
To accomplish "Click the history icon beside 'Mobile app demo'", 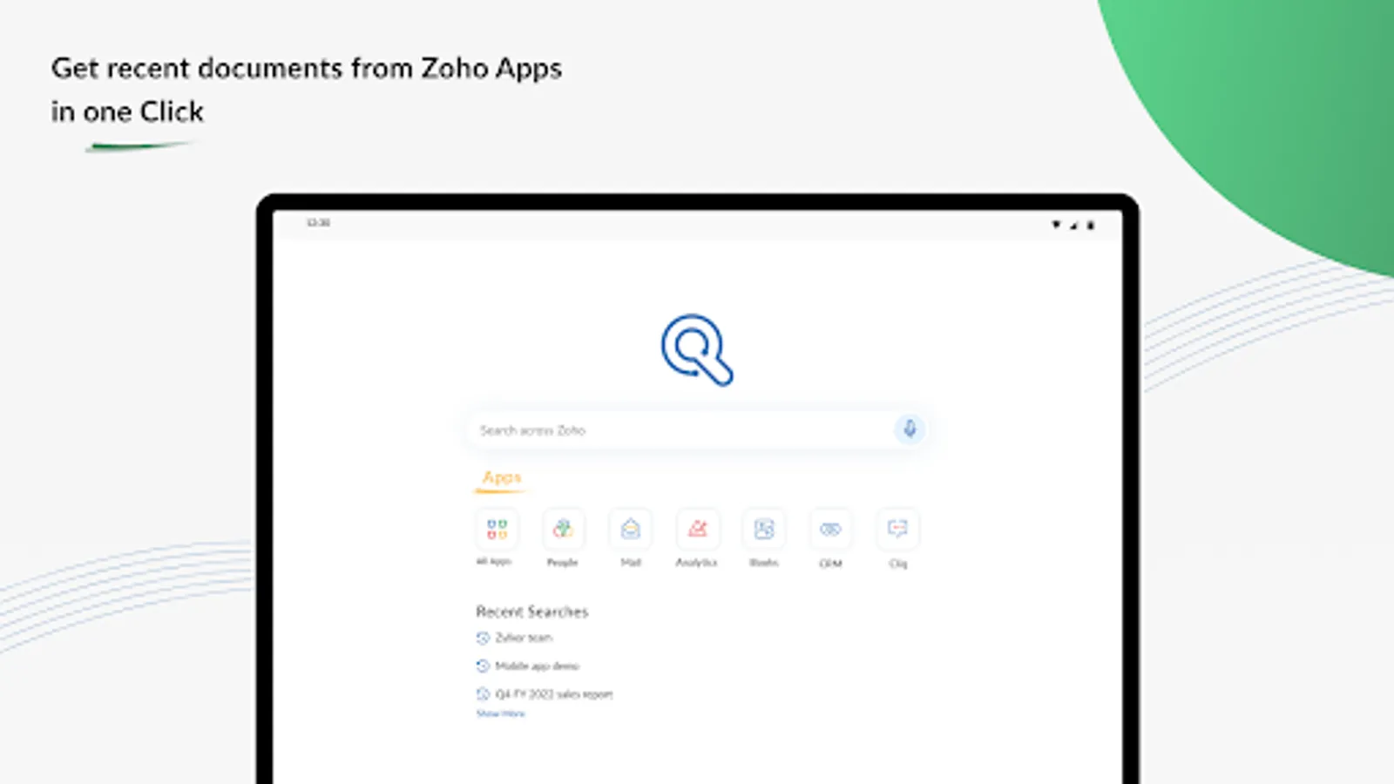I will pyautogui.click(x=483, y=666).
